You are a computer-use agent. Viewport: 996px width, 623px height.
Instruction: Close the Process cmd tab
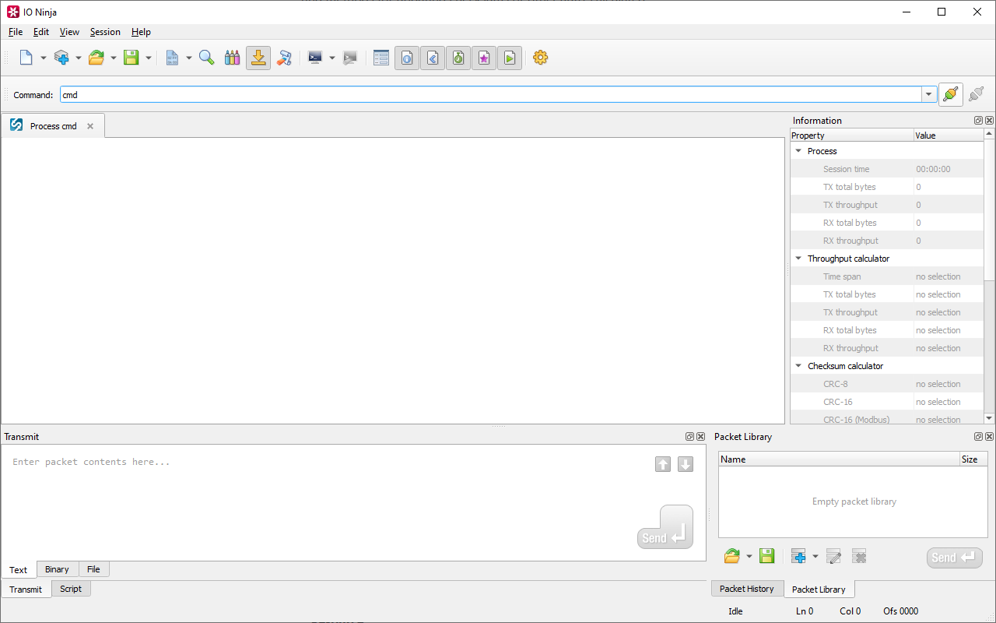[x=90, y=126]
